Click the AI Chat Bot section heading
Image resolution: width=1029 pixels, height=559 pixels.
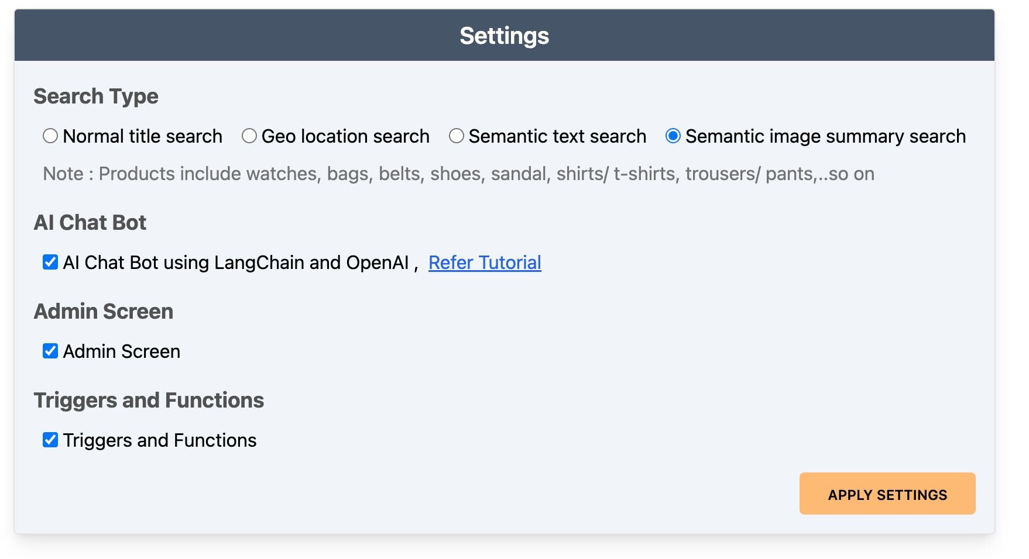click(90, 222)
